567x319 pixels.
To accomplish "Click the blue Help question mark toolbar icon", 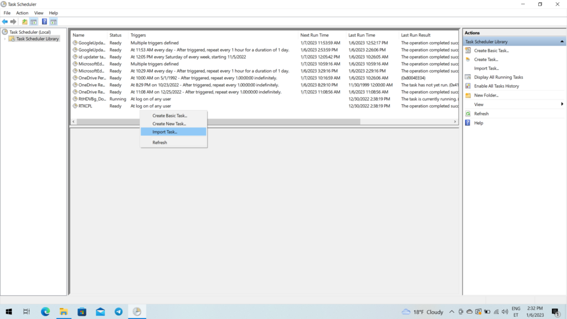I will click(44, 22).
